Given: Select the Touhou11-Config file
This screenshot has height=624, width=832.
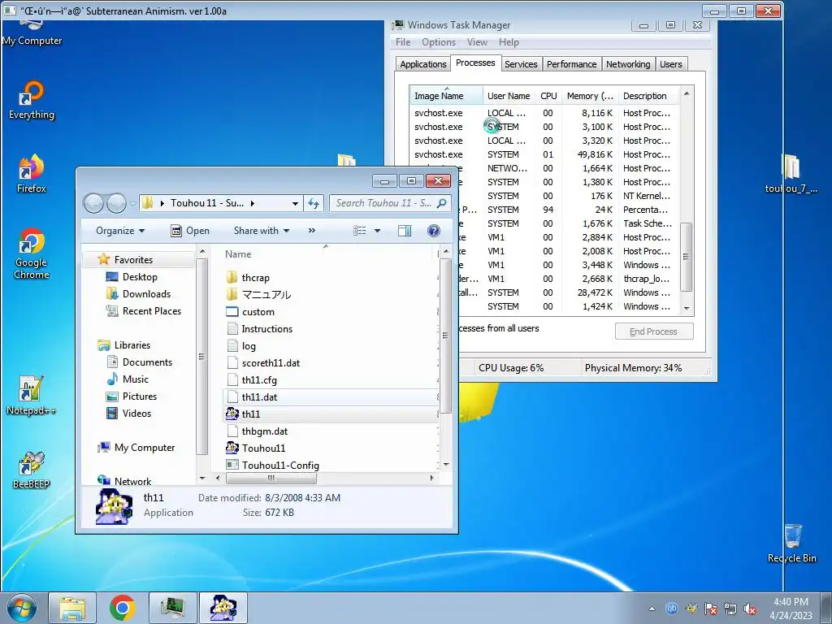Looking at the screenshot, I should point(280,466).
